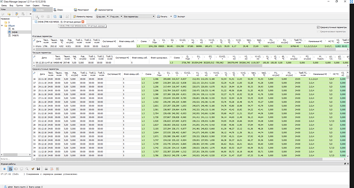Open the Узел menu
Image resolution: width=354 pixels, height=188 pixels.
tap(28, 6)
